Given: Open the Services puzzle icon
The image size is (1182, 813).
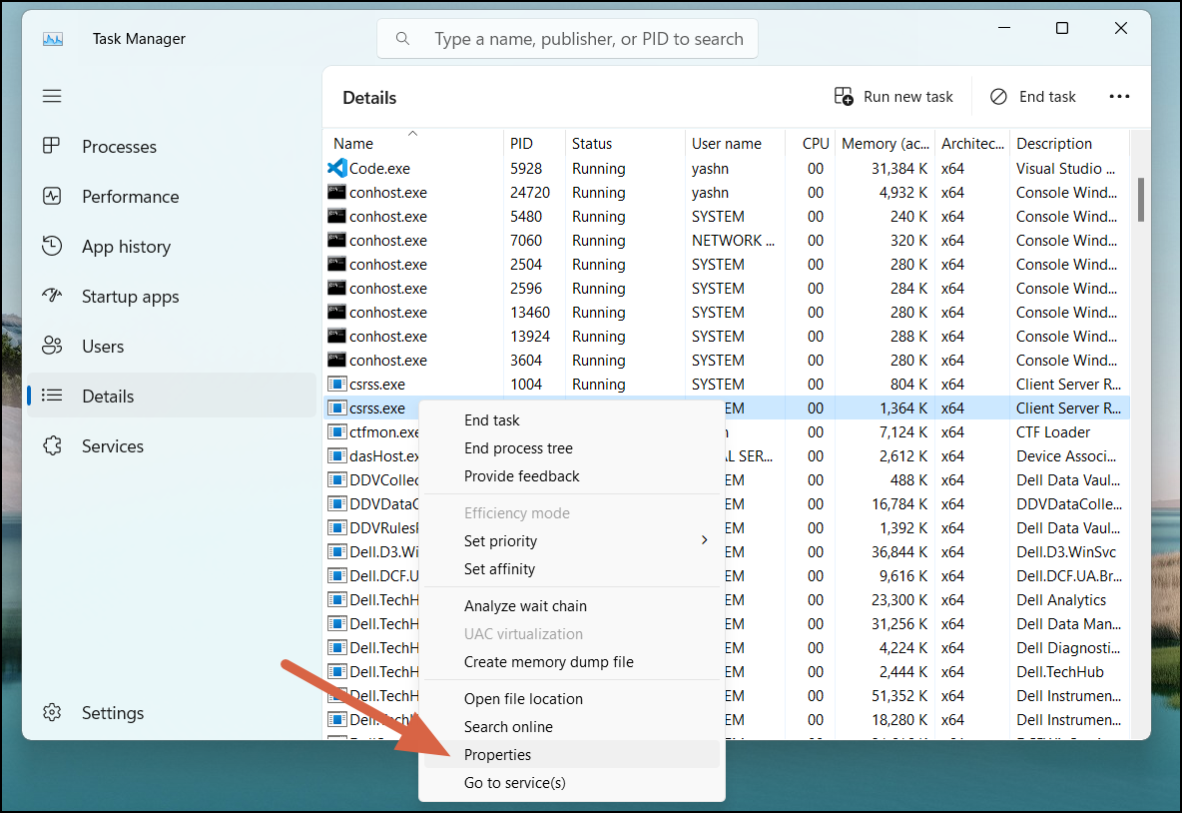Looking at the screenshot, I should tap(52, 446).
